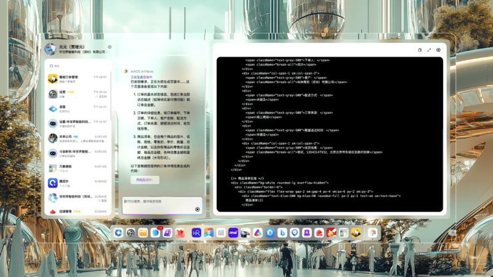
Task: Expand the code panel to fullscreen
Action: pos(429,50)
